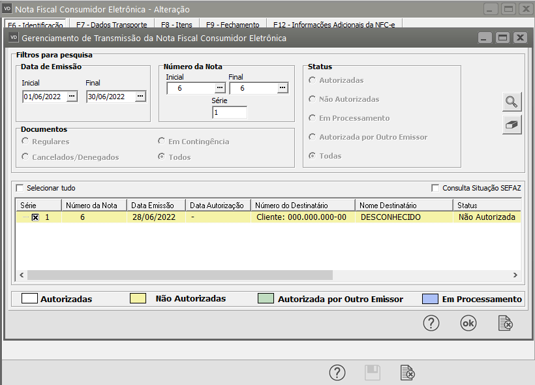This screenshot has height=385, width=535.
Task: Click into the Série input field
Action: 229,112
